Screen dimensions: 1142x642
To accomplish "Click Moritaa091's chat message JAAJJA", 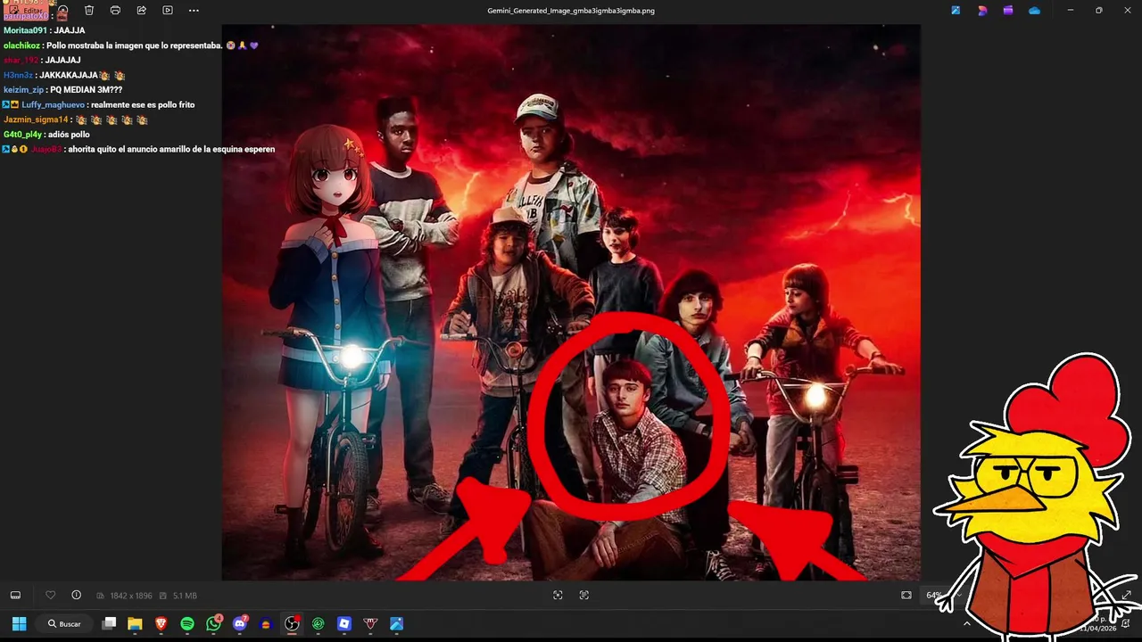I will tap(45, 30).
